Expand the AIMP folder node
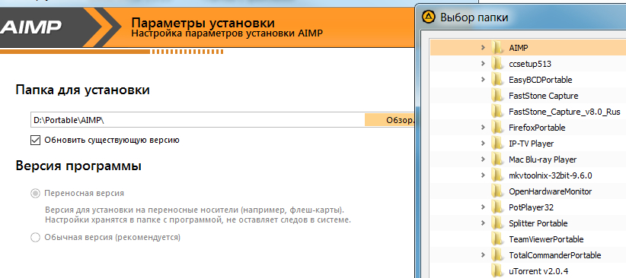Viewport: 626px width, 278px height. [483, 47]
